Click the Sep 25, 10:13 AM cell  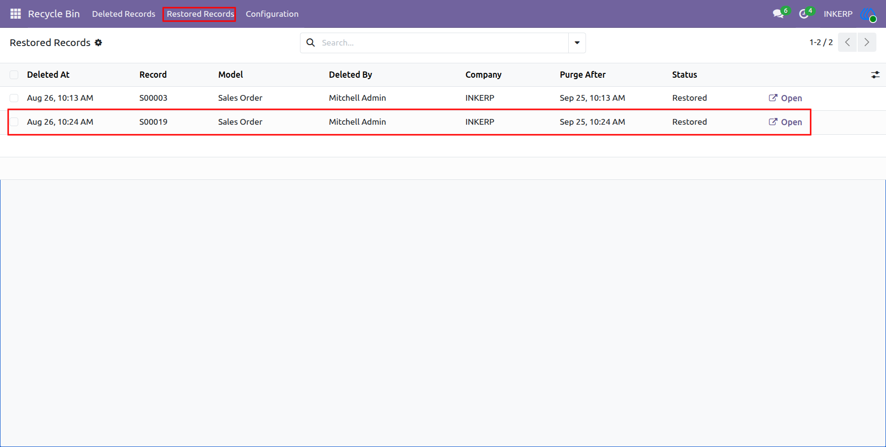click(x=592, y=98)
